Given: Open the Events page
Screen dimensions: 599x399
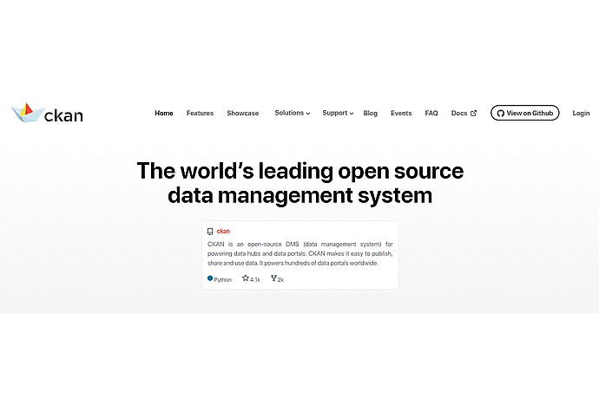Looking at the screenshot, I should [401, 113].
